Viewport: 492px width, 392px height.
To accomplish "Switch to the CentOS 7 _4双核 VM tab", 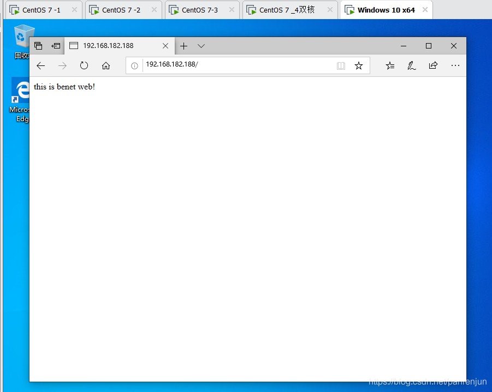I will point(291,10).
